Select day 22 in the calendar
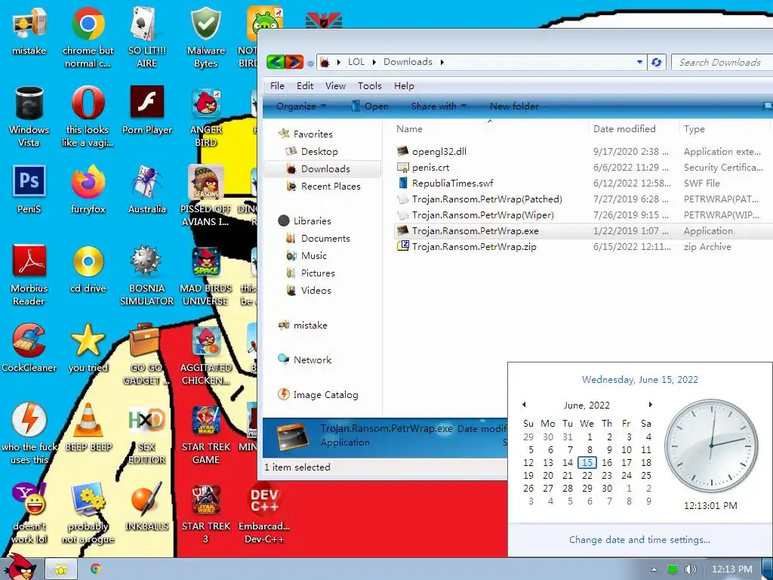Viewport: 773px width, 580px height. coord(587,476)
